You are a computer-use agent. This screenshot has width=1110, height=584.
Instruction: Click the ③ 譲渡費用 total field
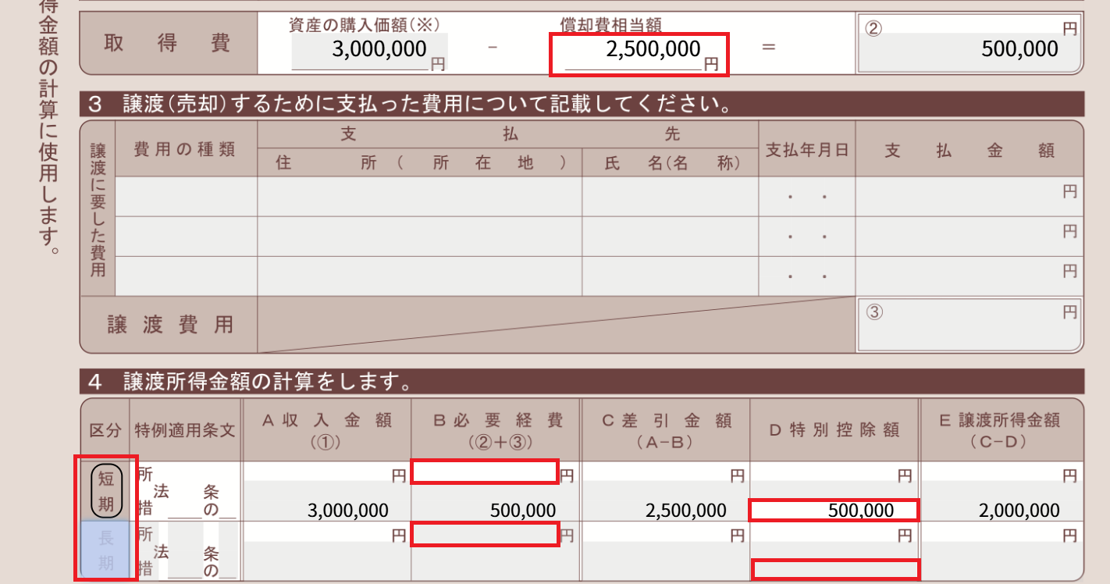click(x=969, y=326)
